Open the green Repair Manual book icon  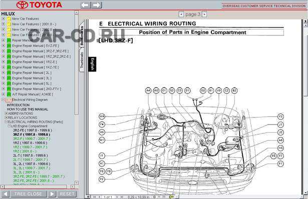click(9, 40)
